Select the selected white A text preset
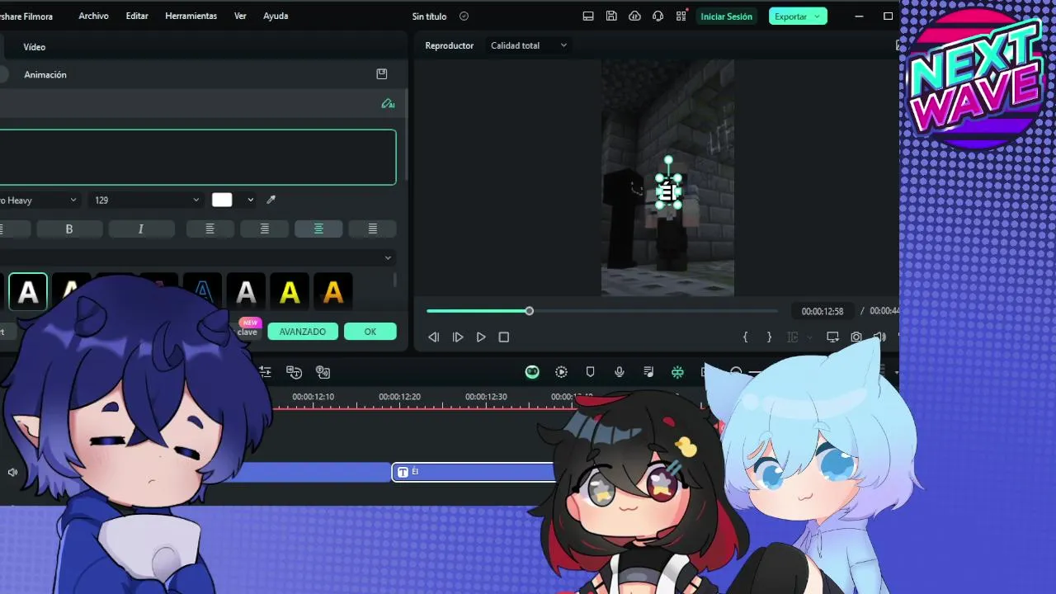The height and width of the screenshot is (594, 1056). coord(28,292)
